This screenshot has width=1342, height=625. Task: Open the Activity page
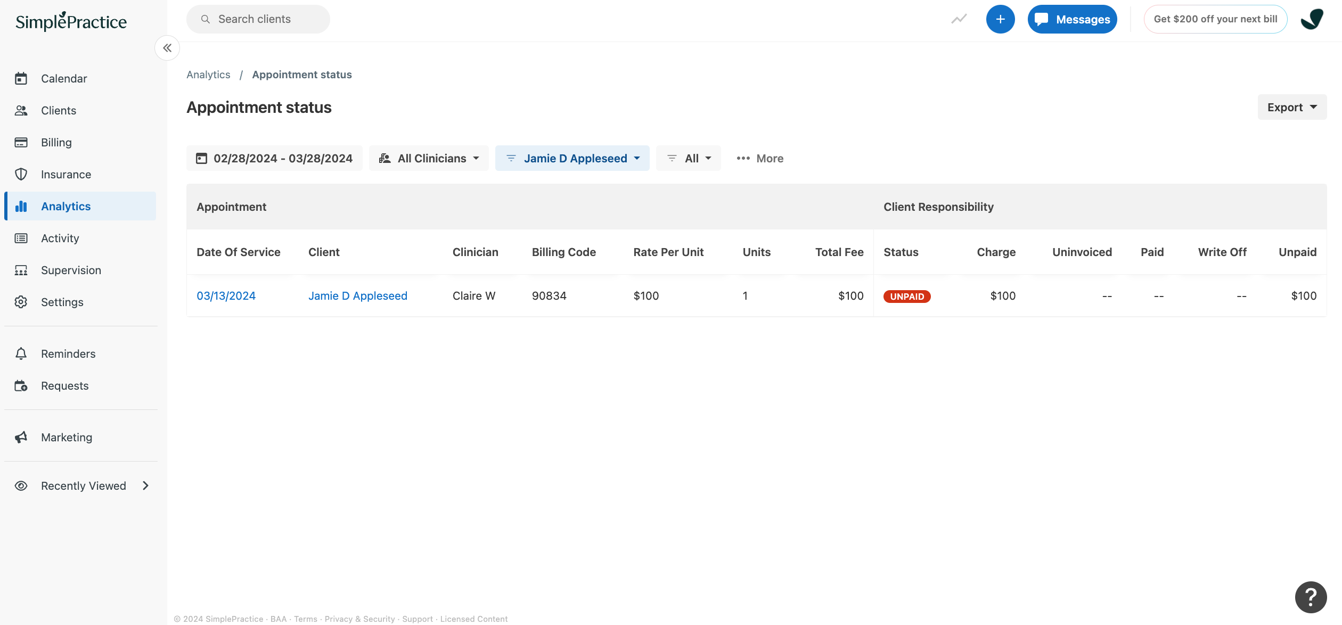[x=60, y=238]
